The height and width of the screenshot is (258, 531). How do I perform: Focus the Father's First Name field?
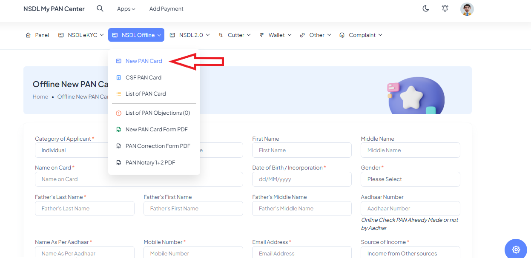click(193, 208)
